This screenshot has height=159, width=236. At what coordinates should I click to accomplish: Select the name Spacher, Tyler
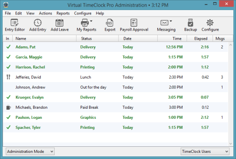click(x=28, y=128)
